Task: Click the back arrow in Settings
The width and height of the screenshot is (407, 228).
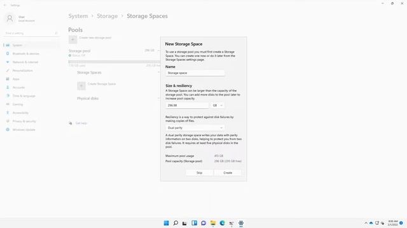Action: (5, 5)
